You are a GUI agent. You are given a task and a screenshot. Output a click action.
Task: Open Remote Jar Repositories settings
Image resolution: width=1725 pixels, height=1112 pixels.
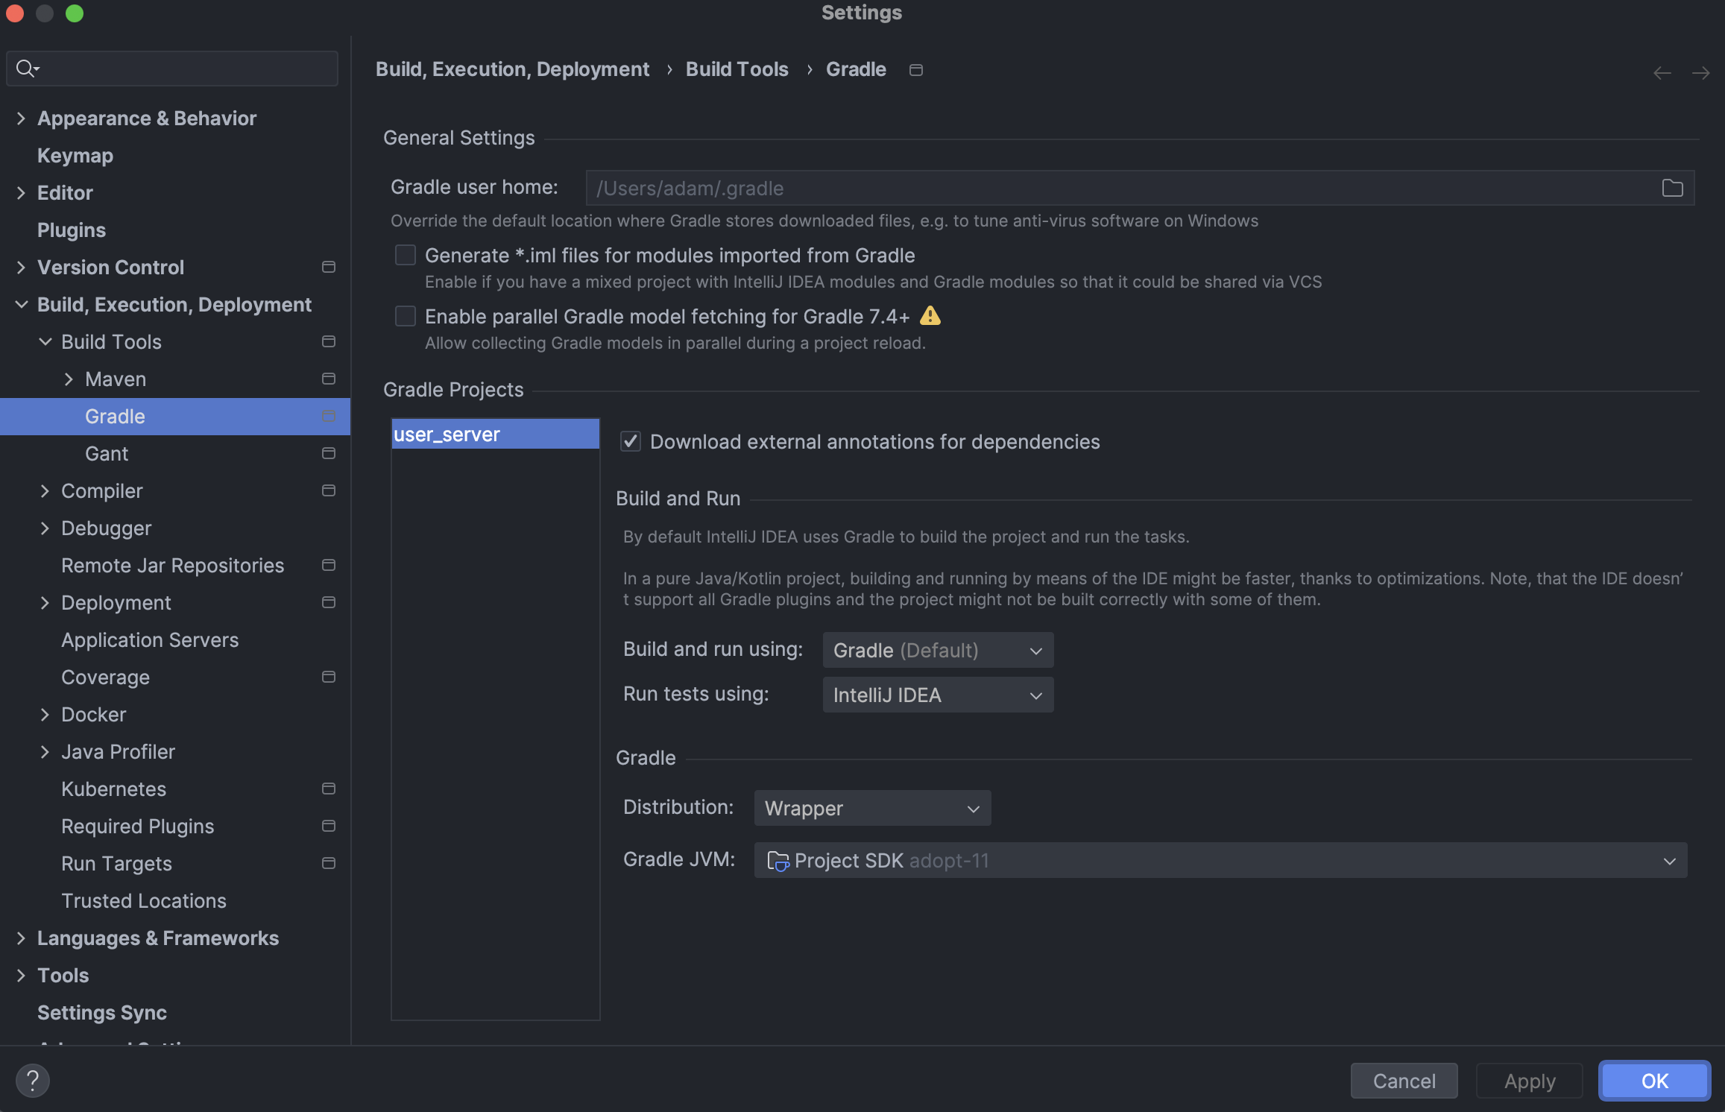[172, 565]
